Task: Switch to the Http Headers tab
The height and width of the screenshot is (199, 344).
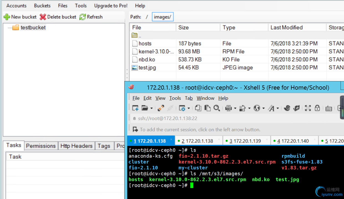Action: [x=76, y=146]
